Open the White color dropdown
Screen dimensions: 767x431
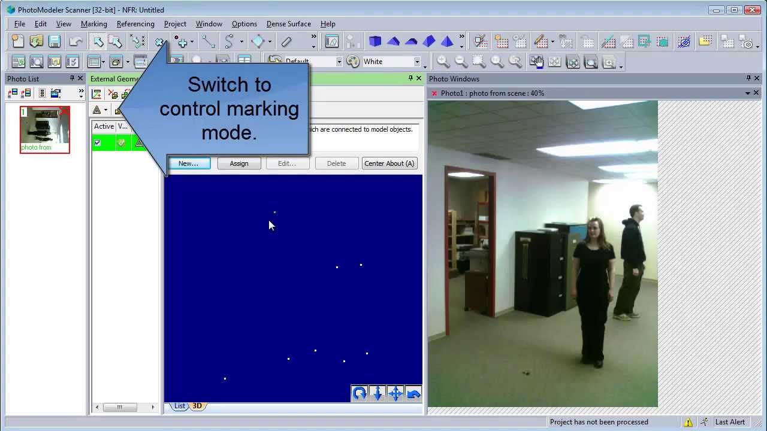coord(417,62)
